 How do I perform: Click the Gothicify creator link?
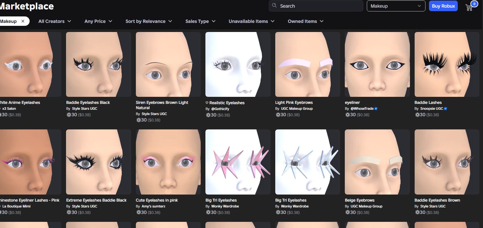[220, 109]
